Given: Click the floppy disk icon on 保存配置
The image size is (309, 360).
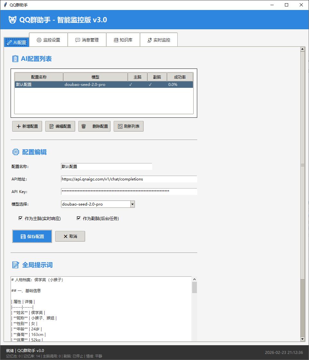Looking at the screenshot, I should (x=23, y=236).
